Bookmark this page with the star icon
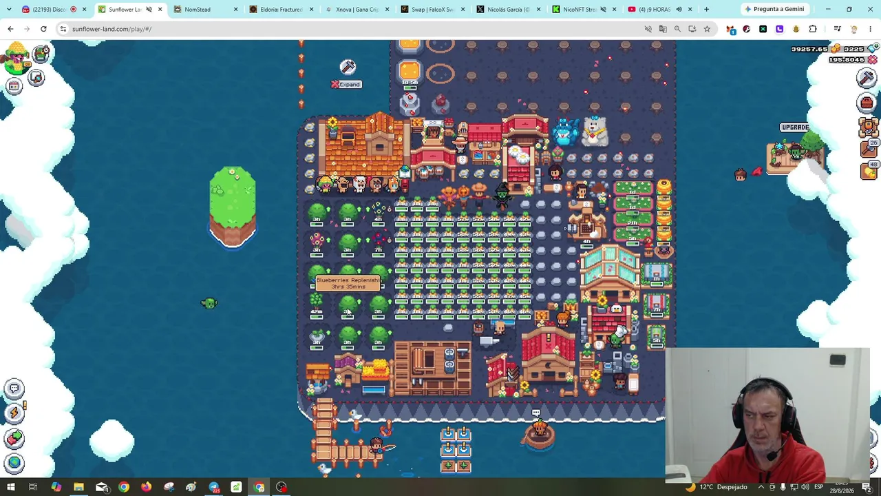 (707, 29)
